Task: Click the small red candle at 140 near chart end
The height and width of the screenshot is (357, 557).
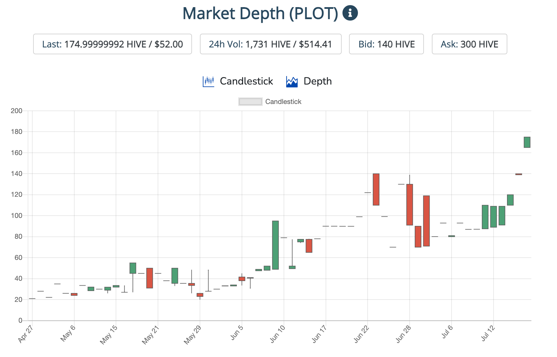Action: click(x=519, y=174)
